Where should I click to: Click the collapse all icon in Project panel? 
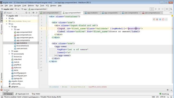(x=29, y=13)
